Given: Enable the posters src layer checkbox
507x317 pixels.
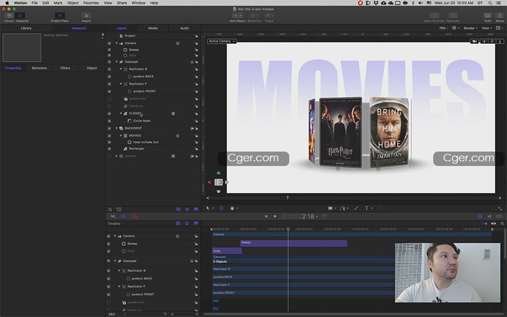Looking at the screenshot, I should coord(109,99).
